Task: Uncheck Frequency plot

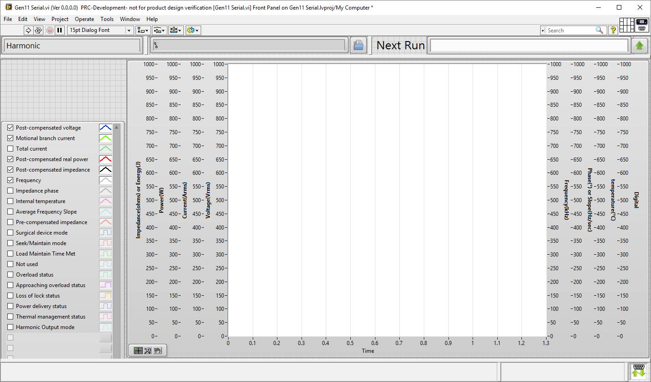Action: pos(10,180)
